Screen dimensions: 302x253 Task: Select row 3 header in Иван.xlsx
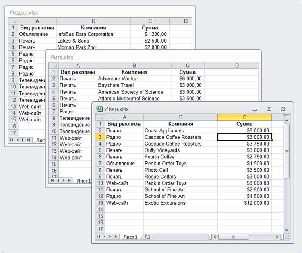click(x=100, y=137)
